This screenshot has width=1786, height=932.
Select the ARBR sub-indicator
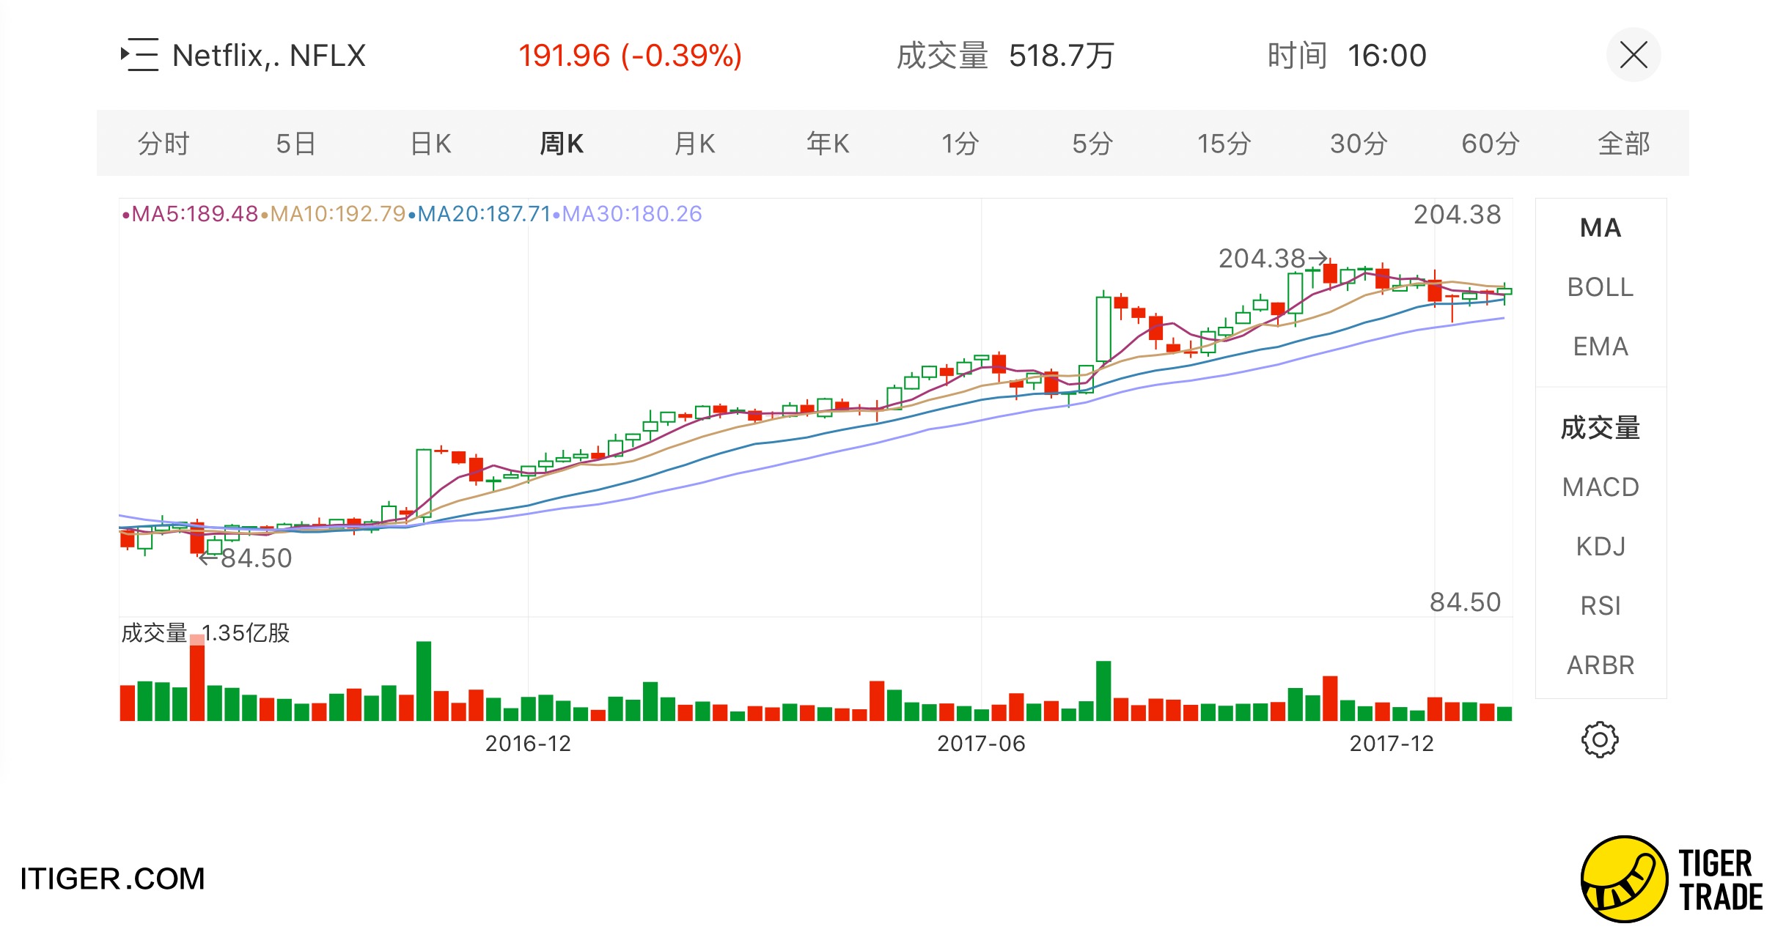[x=1601, y=665]
